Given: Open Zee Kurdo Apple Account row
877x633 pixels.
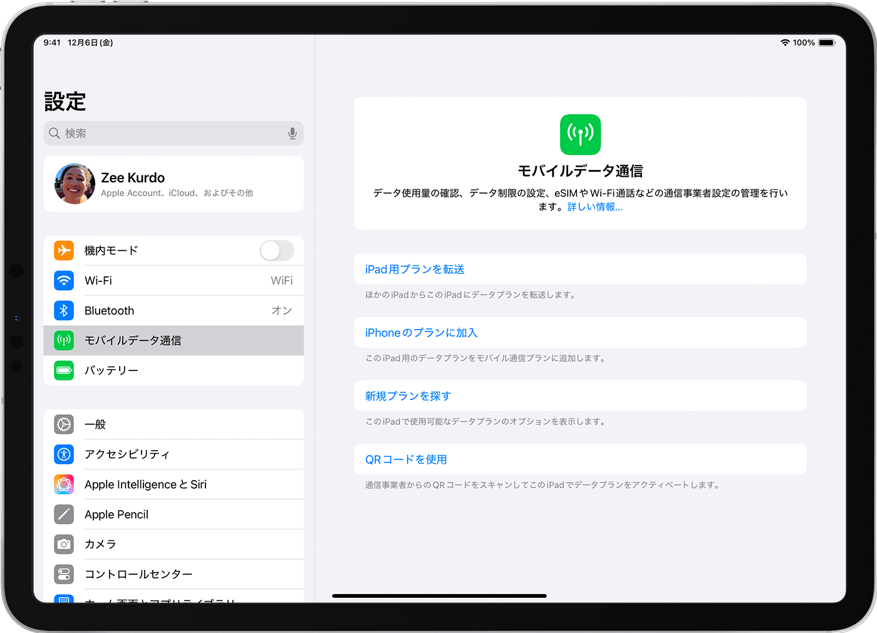Looking at the screenshot, I should pos(174,184).
